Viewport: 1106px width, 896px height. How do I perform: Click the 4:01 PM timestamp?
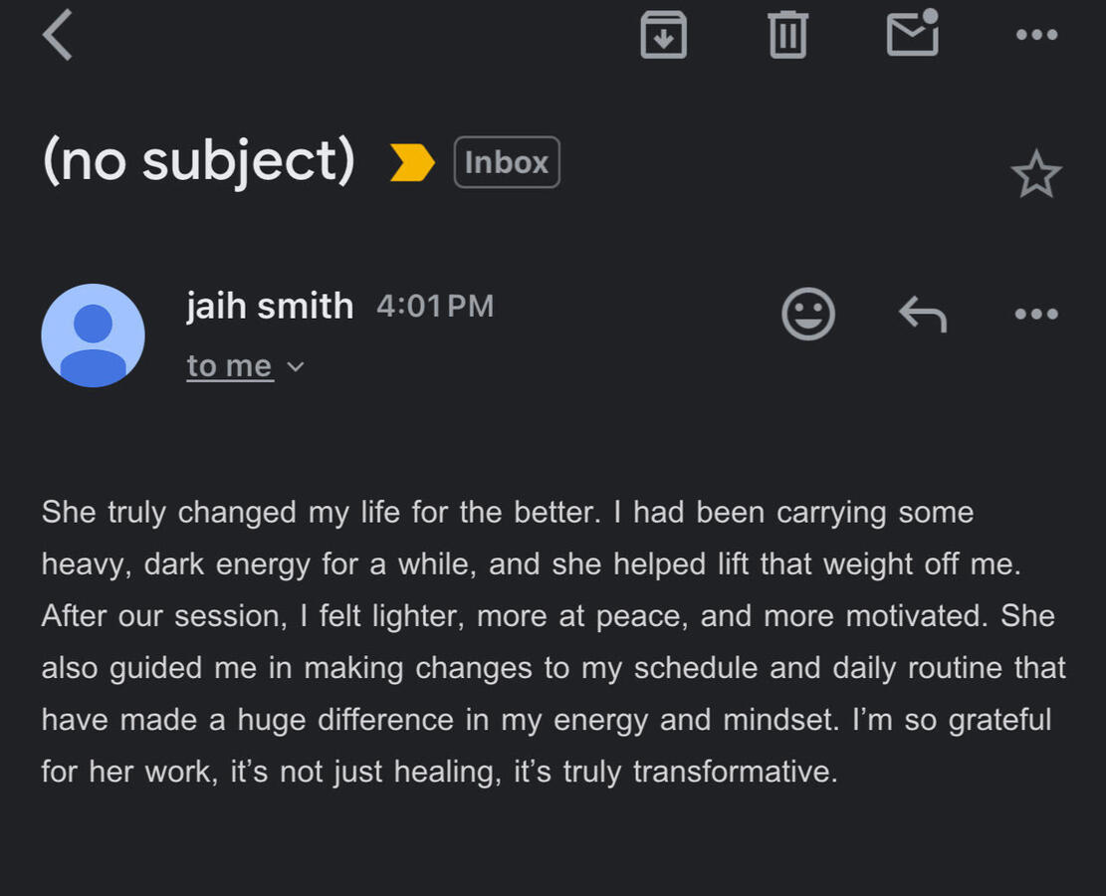pyautogui.click(x=435, y=306)
